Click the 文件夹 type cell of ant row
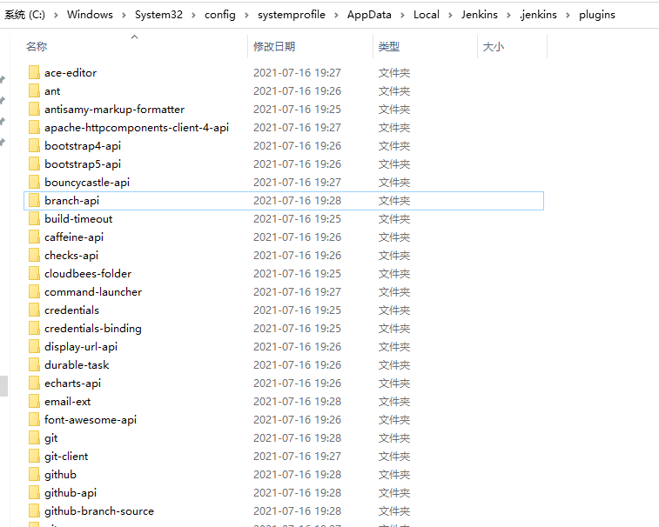 point(394,91)
